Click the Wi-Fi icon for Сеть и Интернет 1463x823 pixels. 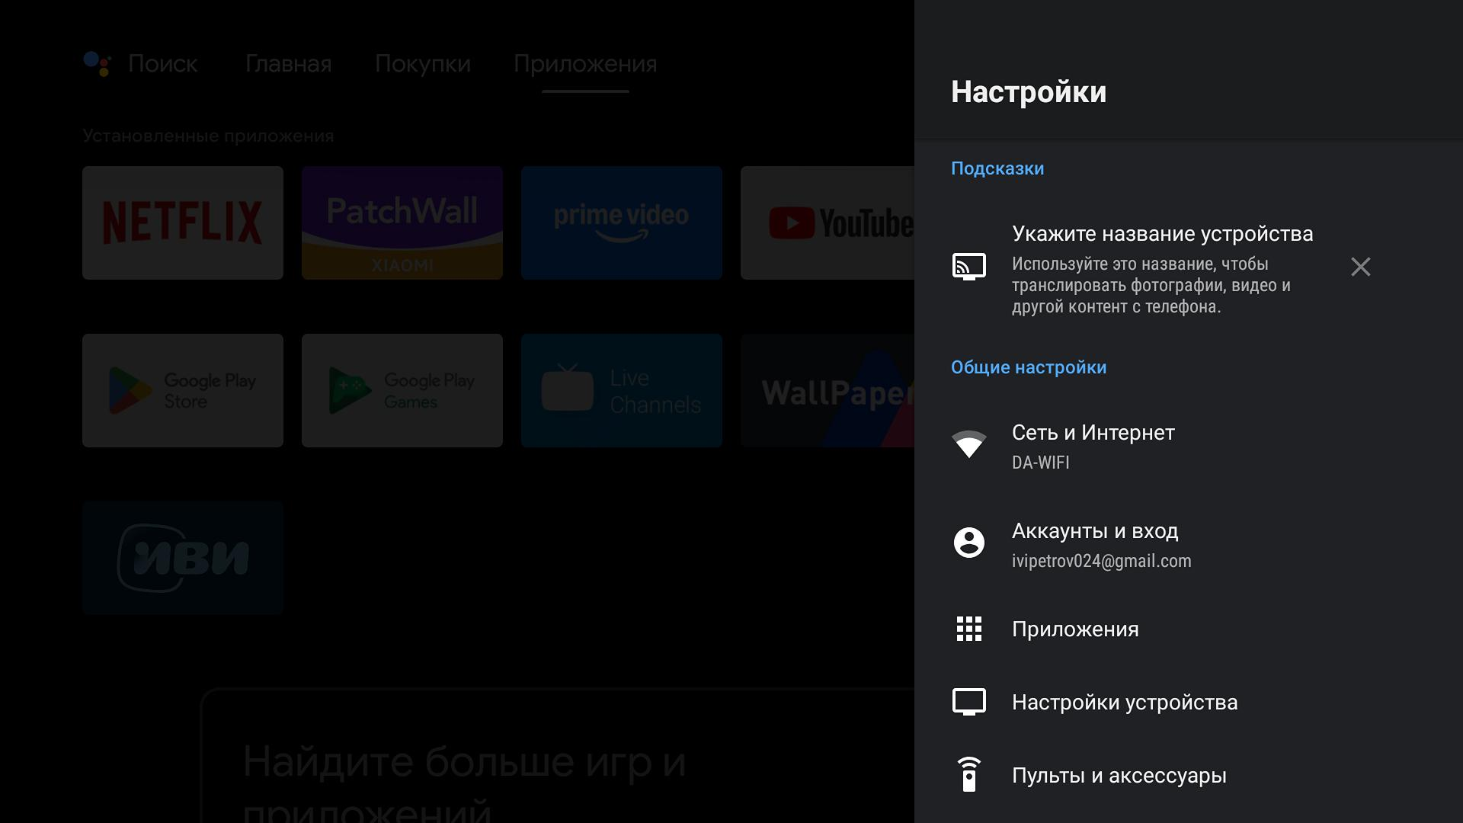pos(969,444)
